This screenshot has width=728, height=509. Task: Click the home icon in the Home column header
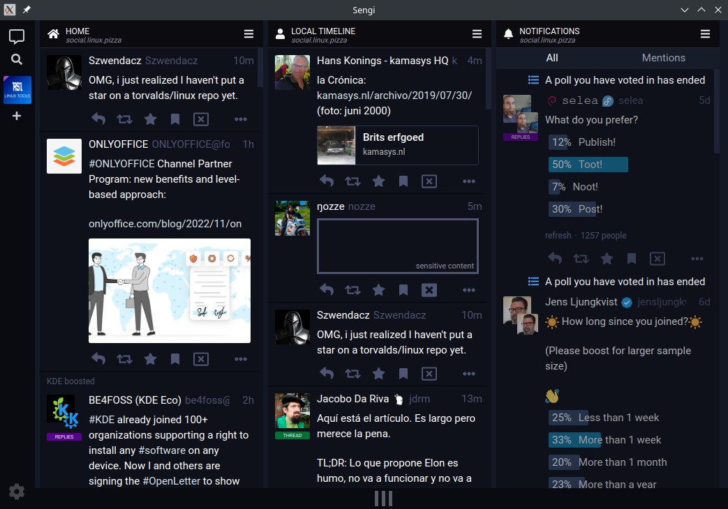(x=53, y=34)
